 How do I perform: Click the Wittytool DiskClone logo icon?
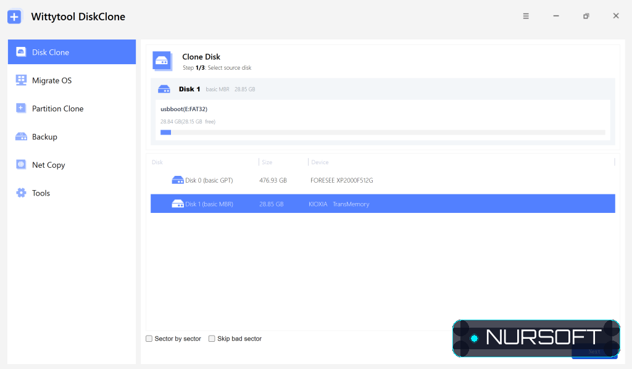(15, 17)
